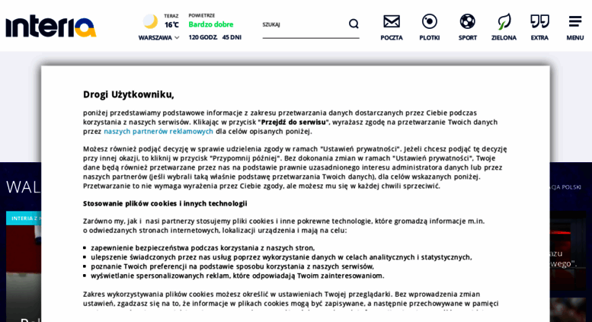592x322 pixels.
Task: Follow the 'naszych partnerów reklamowych' link
Action: tap(158, 131)
